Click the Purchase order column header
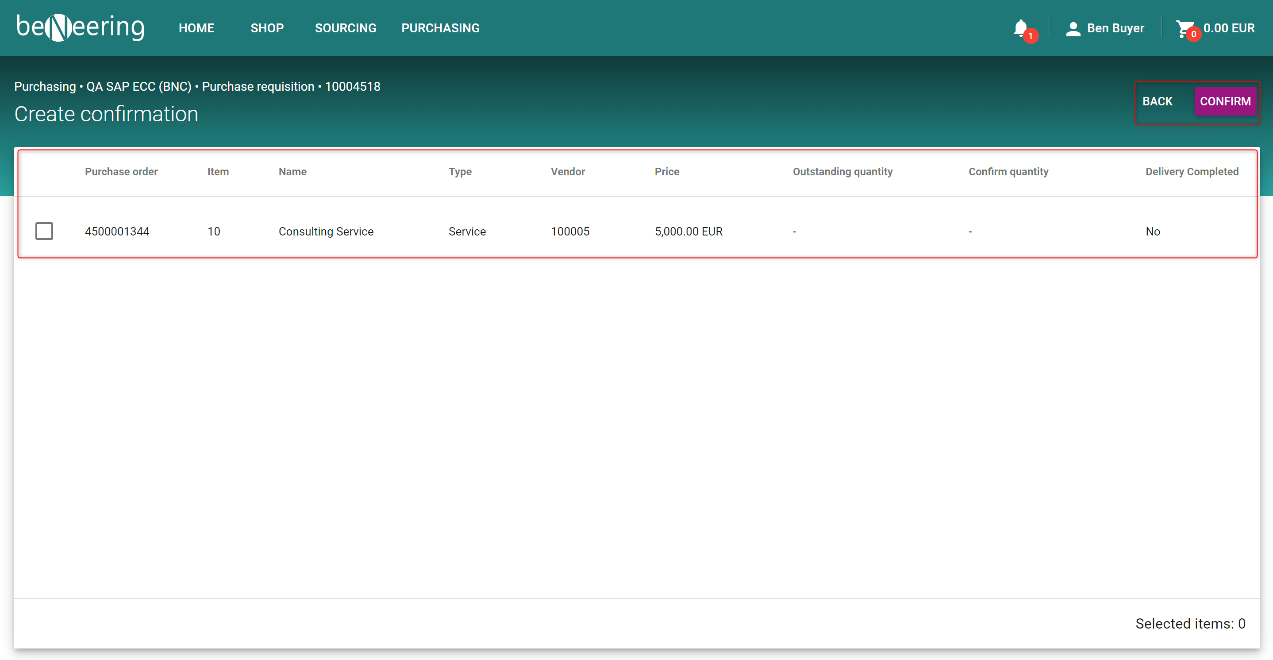 (x=121, y=172)
